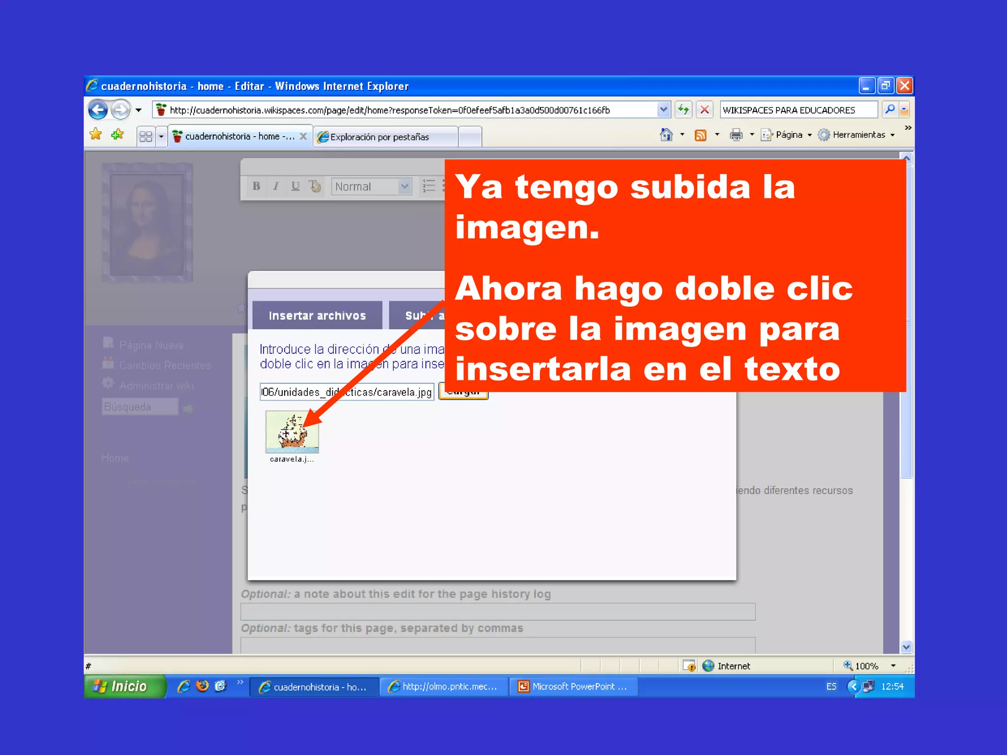1007x755 pixels.
Task: Click Add to Favorites star-plus icon
Action: pos(118,134)
